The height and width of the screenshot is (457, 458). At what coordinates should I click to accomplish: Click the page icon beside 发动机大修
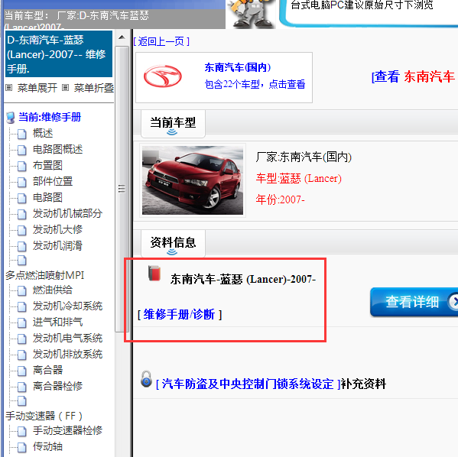(21, 230)
